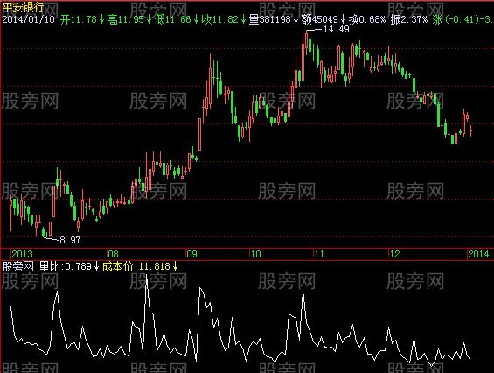This screenshot has height=373, width=494.
Task: Select the 2014/01/10 date readout
Action: coord(29,19)
